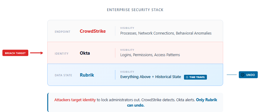
Task: Click the line connecting to UNDO badge
Action: pos(232,75)
